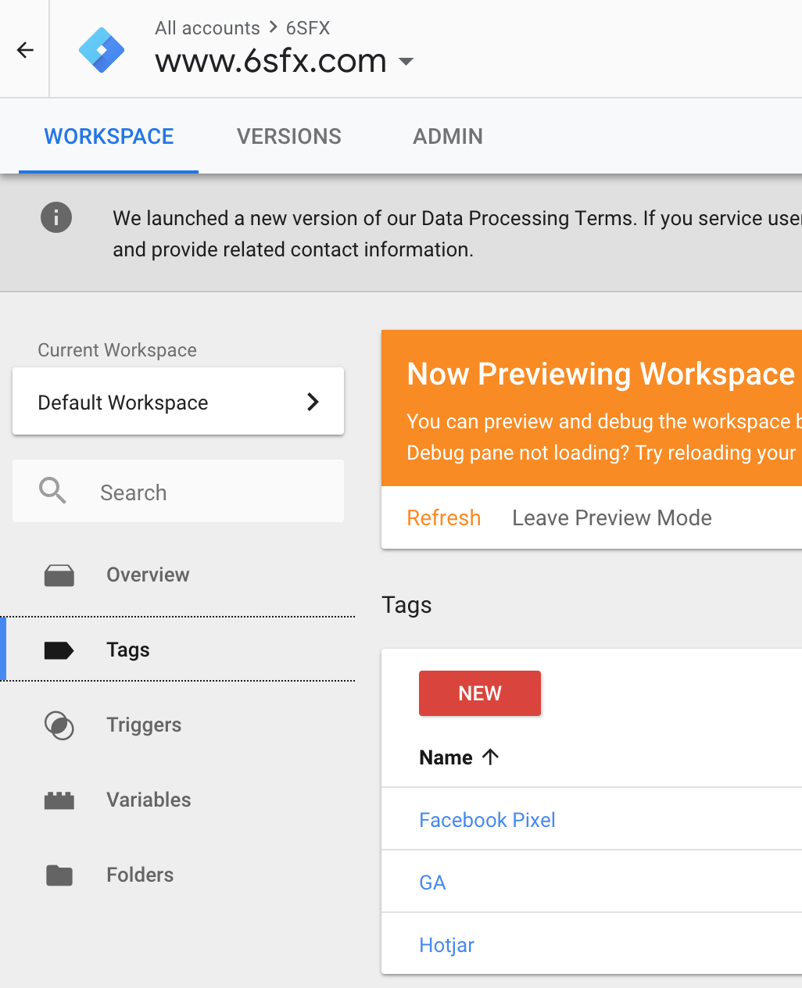This screenshot has width=802, height=988.
Task: Open the GA tag
Action: click(432, 882)
